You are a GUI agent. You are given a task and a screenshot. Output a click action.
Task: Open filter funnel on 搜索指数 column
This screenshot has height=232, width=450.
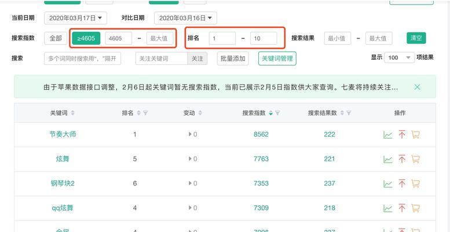(277, 113)
